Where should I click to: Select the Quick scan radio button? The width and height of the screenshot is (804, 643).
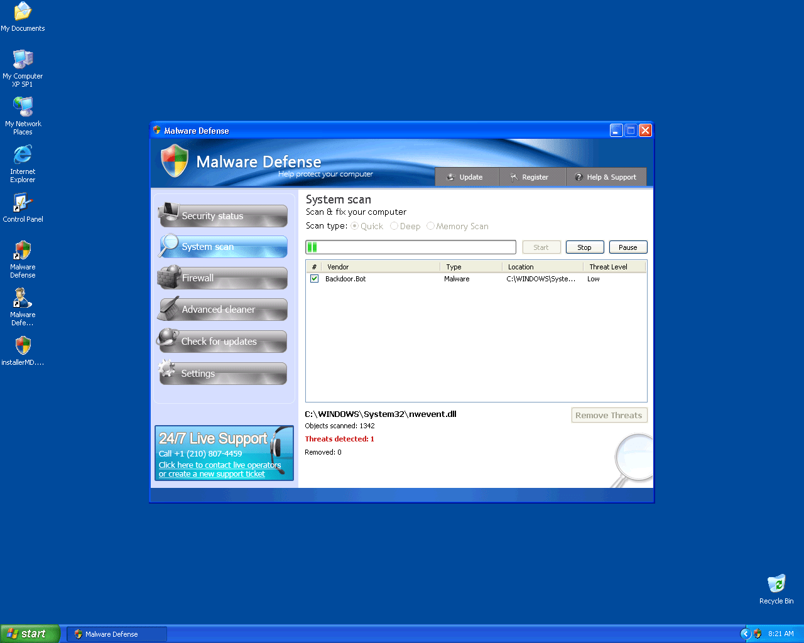coord(355,226)
